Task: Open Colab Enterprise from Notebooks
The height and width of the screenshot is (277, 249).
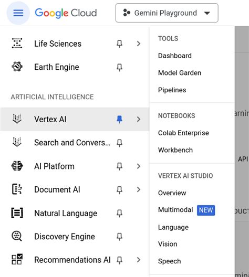Action: click(183, 133)
